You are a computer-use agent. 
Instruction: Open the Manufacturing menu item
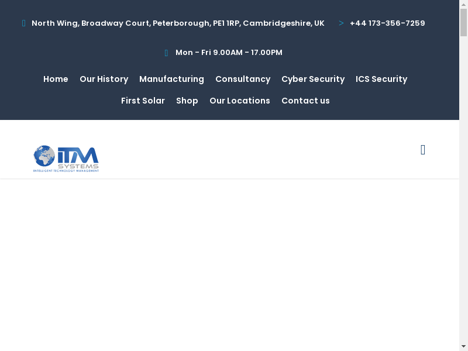pos(171,79)
